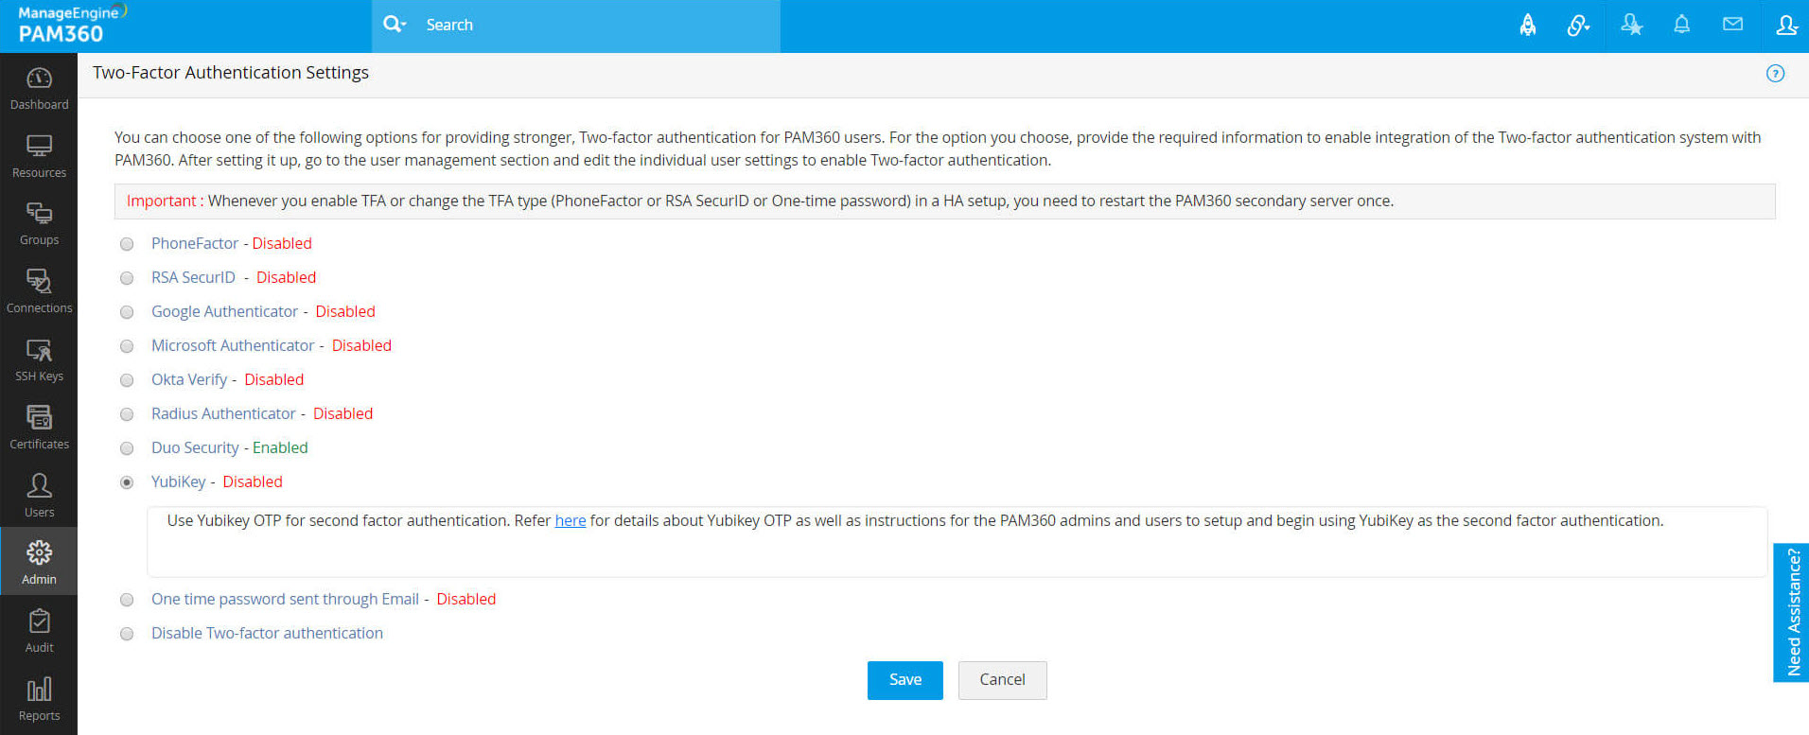The image size is (1809, 735).
Task: Select the Okta Verify radio button
Action: 127,380
